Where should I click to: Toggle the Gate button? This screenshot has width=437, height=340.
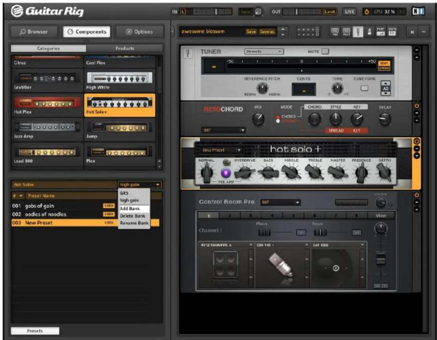tap(245, 12)
